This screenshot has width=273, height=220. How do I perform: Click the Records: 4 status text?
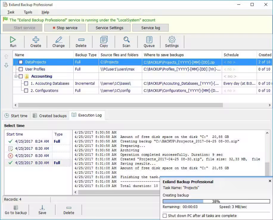pos(13,199)
